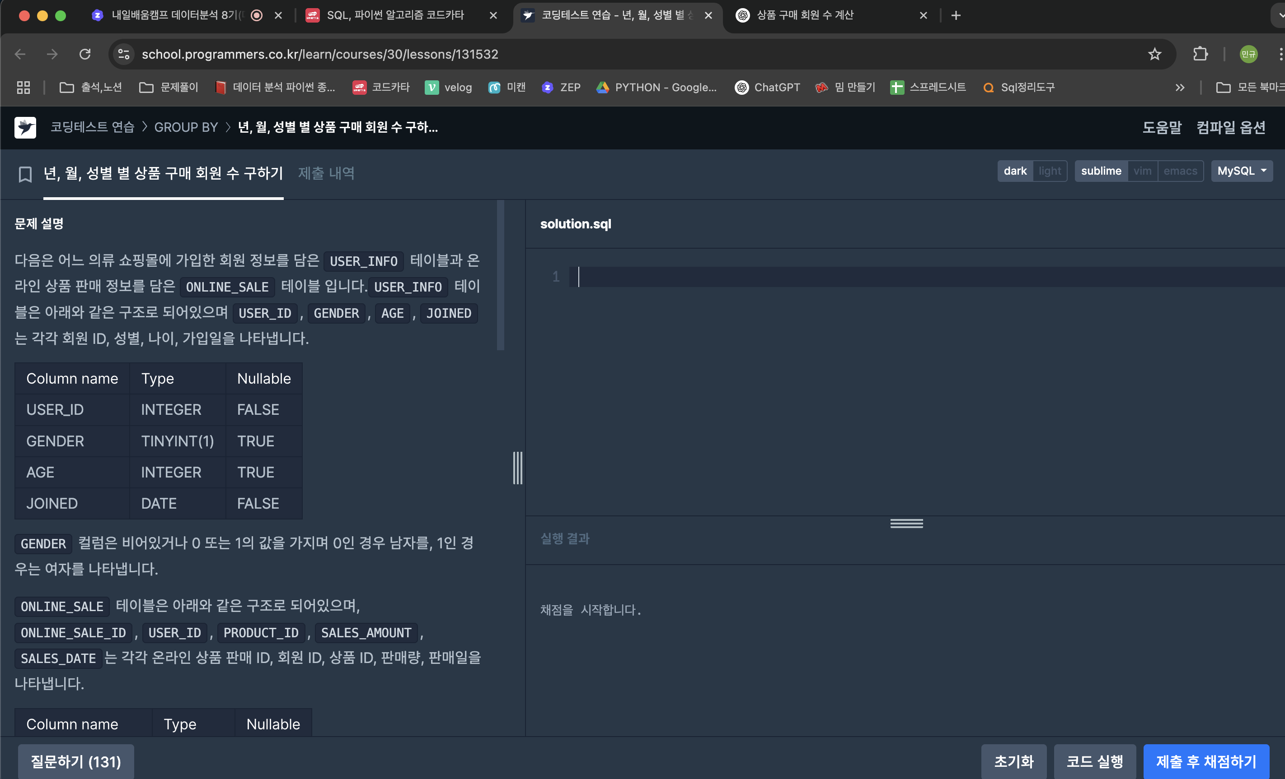Open the MySQL language dropdown
Screen dimensions: 1285x779
[1241, 171]
